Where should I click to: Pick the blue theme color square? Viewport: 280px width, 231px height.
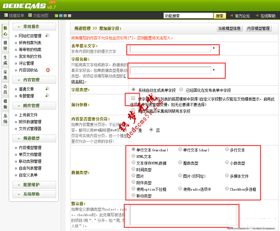click(60, 16)
